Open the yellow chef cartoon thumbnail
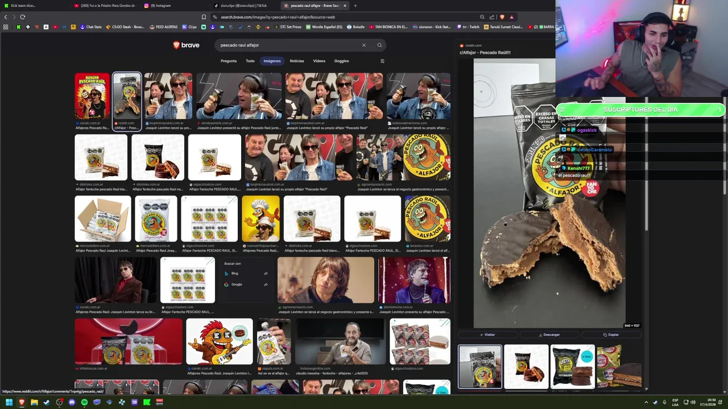The image size is (728, 409). 260,219
